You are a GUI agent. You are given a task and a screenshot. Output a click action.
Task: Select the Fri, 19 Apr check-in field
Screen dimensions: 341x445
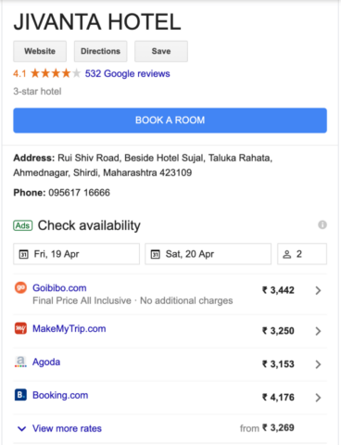click(x=76, y=254)
